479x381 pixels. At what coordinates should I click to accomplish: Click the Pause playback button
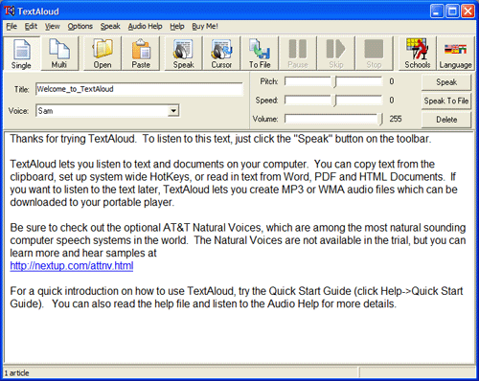298,54
